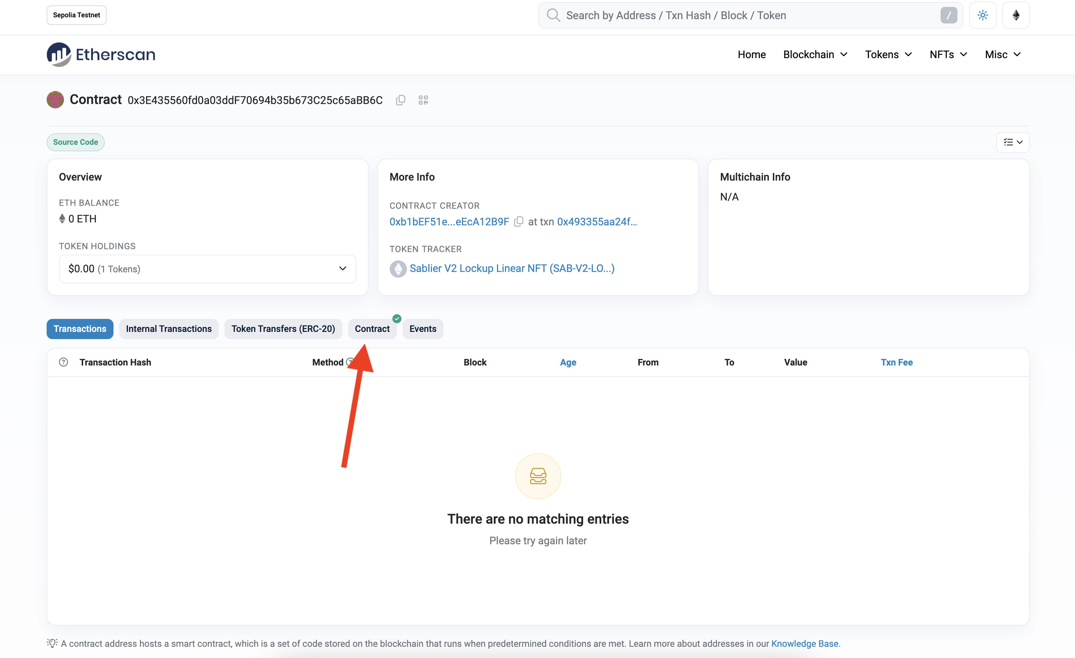Click the QR code icon next to contract address
This screenshot has width=1075, height=658.
pos(423,100)
